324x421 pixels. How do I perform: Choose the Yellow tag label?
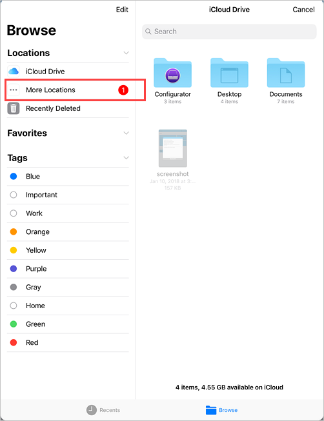click(36, 250)
